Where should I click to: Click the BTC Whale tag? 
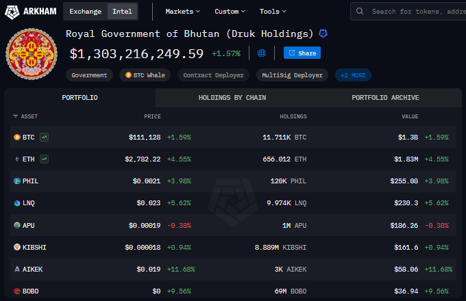[x=145, y=75]
